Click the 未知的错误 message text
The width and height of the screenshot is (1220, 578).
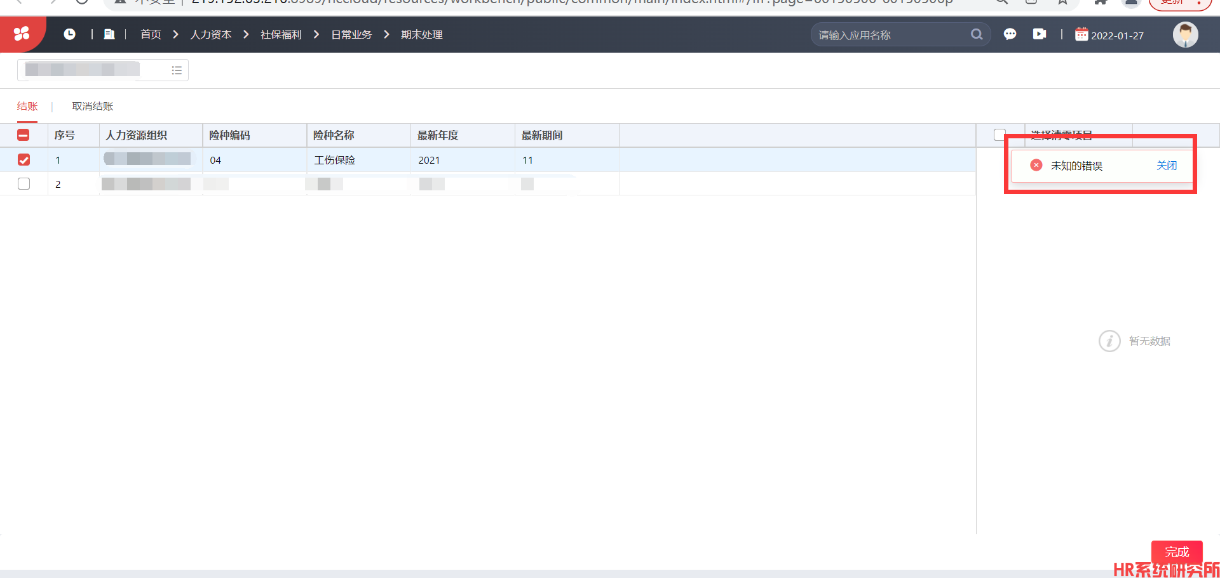click(1076, 166)
